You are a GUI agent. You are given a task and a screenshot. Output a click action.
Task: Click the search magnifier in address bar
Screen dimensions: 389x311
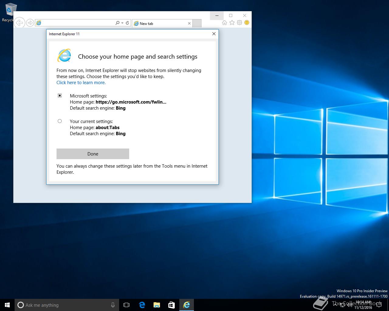click(x=117, y=23)
